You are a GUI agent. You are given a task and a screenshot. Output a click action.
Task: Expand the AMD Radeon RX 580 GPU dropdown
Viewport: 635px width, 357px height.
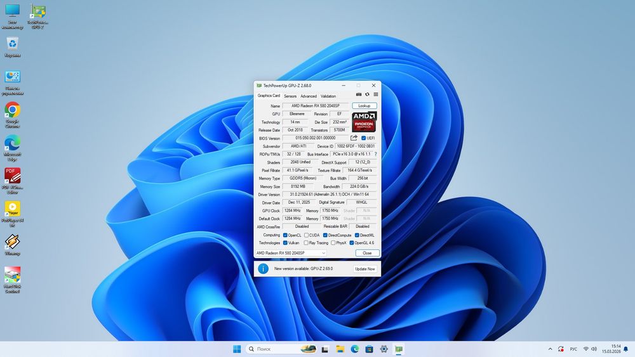[x=323, y=253]
